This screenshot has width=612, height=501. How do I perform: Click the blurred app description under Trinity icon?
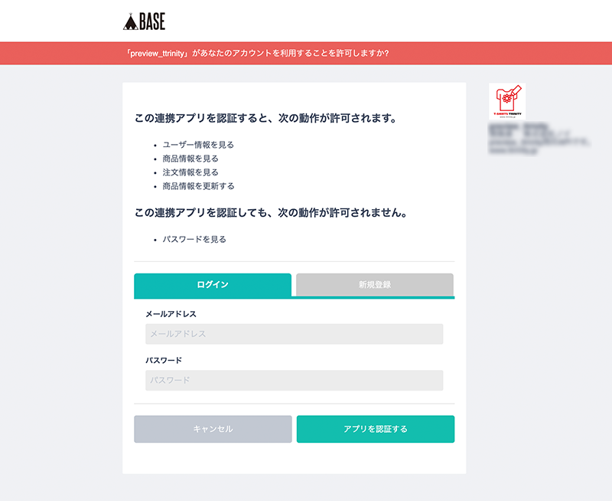coord(539,139)
